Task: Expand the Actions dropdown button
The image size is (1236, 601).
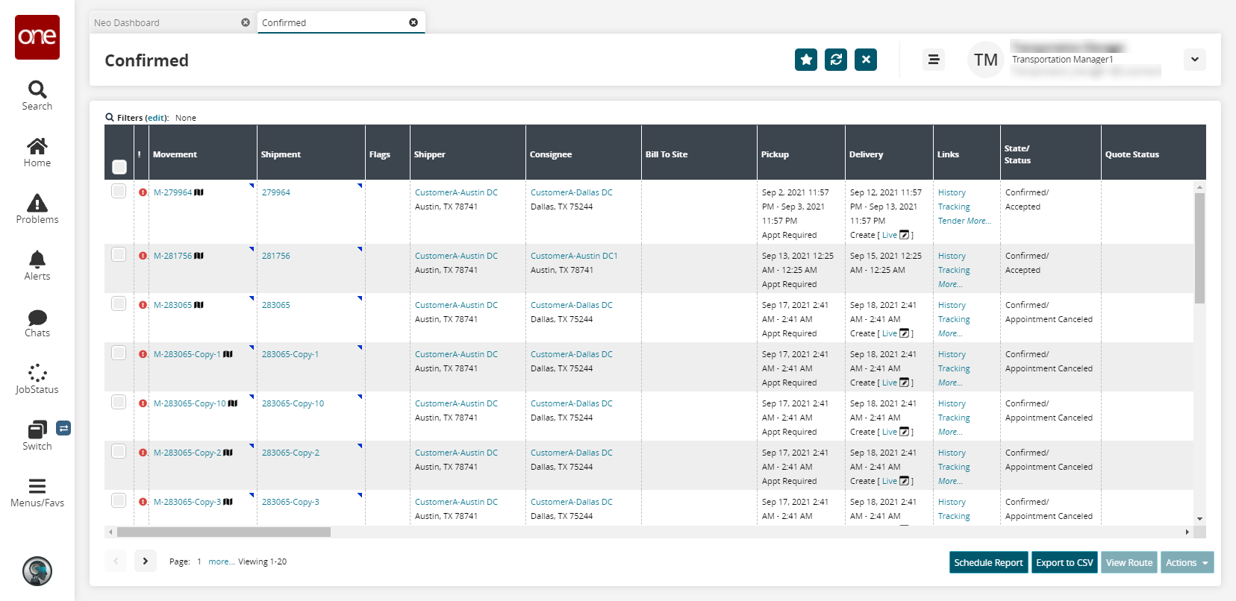Action: click(1187, 563)
